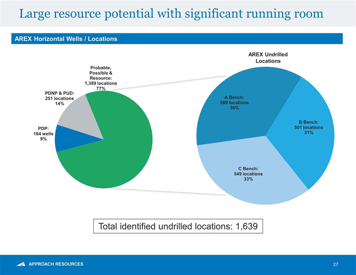The width and height of the screenshot is (356, 275).
Task: Click the 14% label under PDNP & PUD
Action: [x=59, y=104]
